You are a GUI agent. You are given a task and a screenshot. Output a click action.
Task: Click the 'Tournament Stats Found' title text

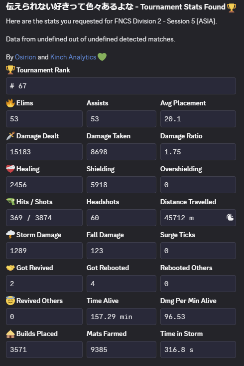pos(183,7)
